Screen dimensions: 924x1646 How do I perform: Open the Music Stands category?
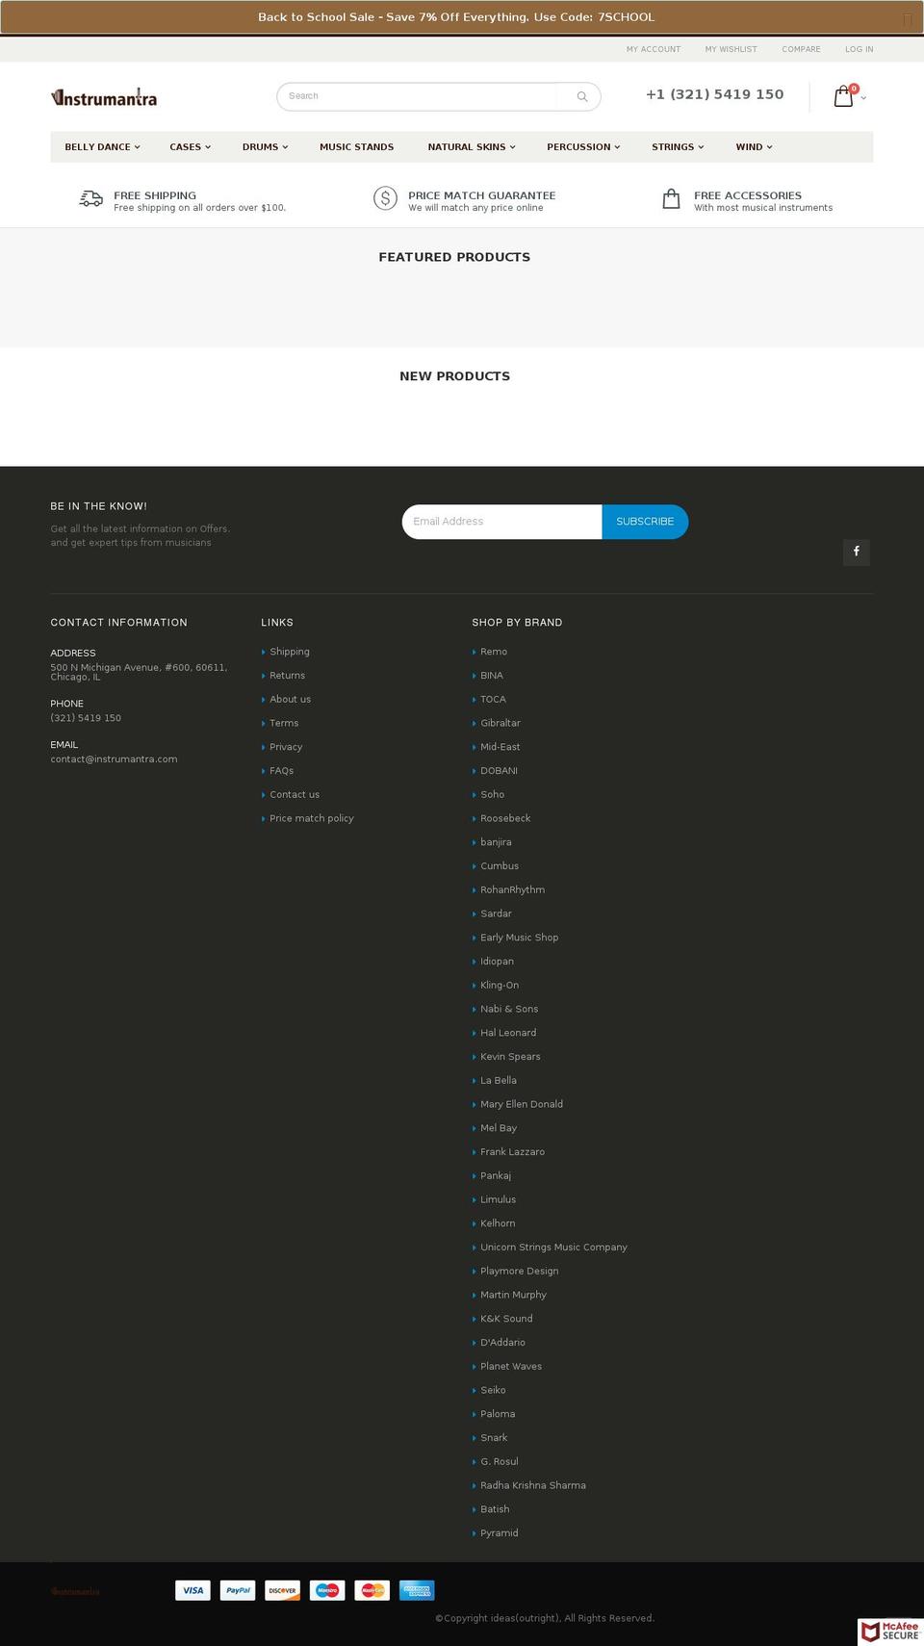point(357,147)
